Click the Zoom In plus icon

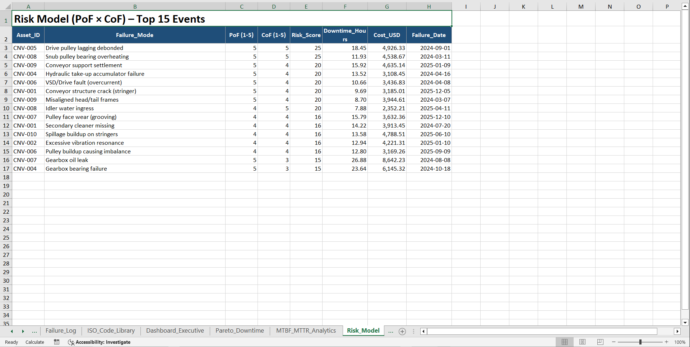[667, 342]
